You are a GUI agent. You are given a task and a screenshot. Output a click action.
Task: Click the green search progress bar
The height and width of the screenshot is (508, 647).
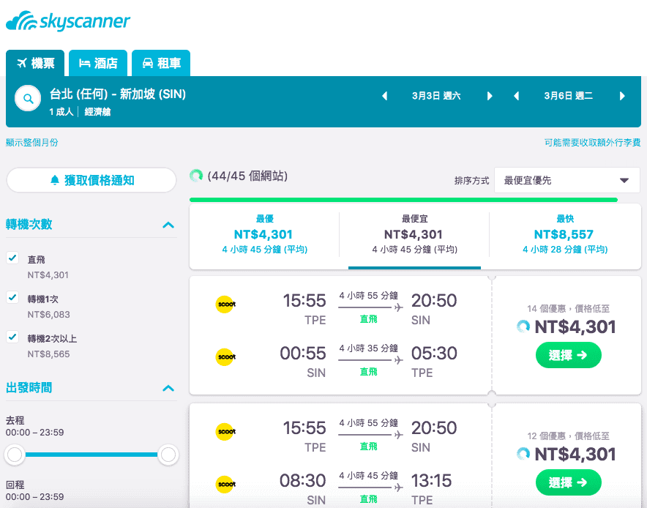click(x=403, y=200)
